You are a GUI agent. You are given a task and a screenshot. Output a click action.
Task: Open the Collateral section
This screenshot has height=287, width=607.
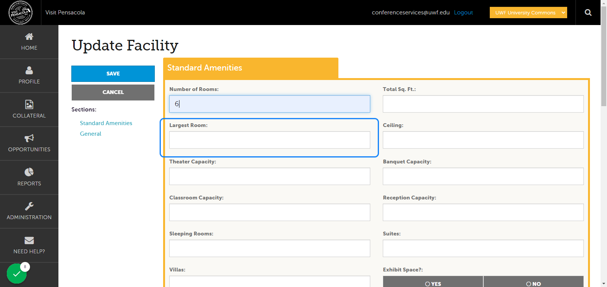(x=29, y=110)
